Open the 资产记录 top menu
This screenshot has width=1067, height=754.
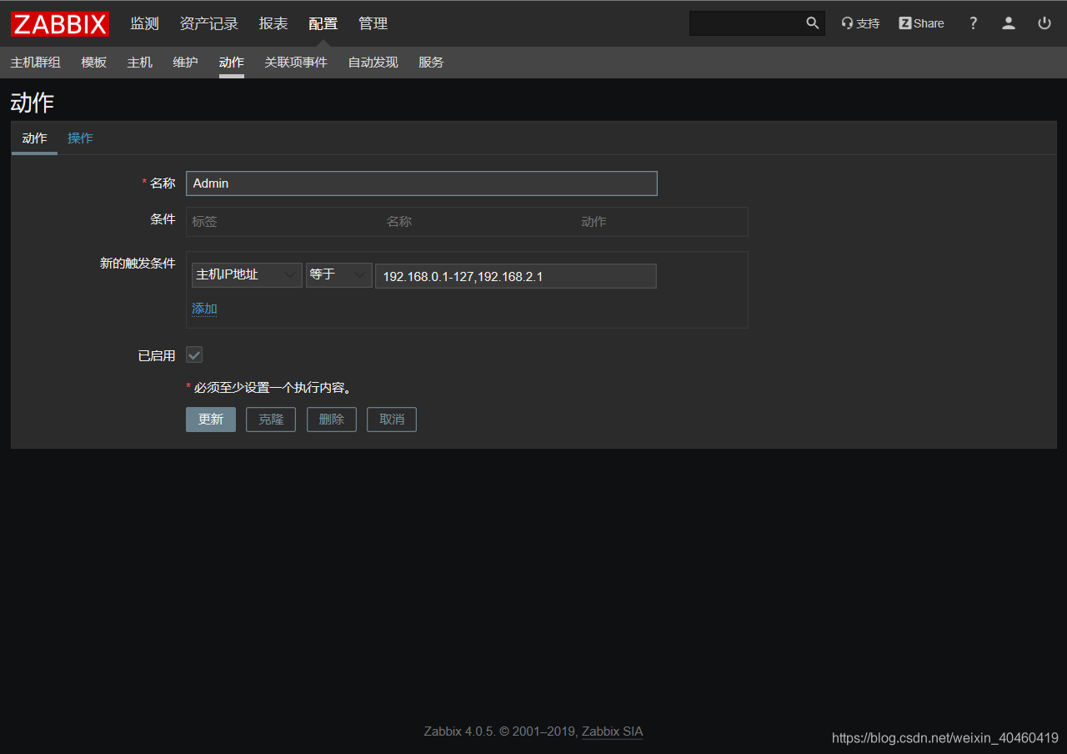point(209,23)
